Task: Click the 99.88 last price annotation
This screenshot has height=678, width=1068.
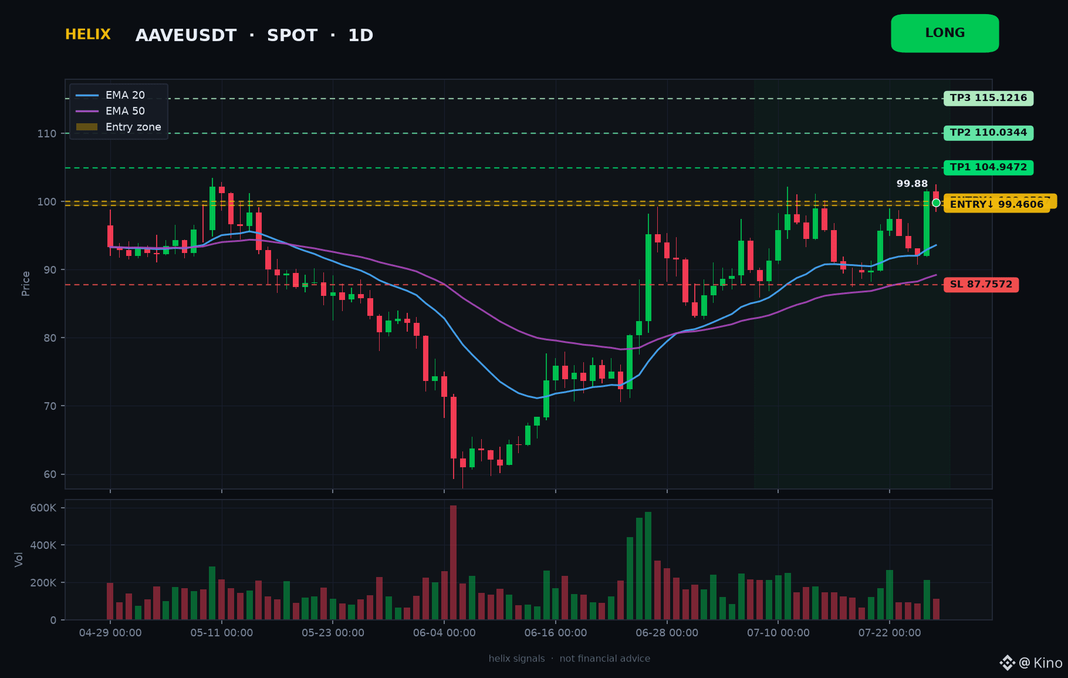Action: pos(912,184)
